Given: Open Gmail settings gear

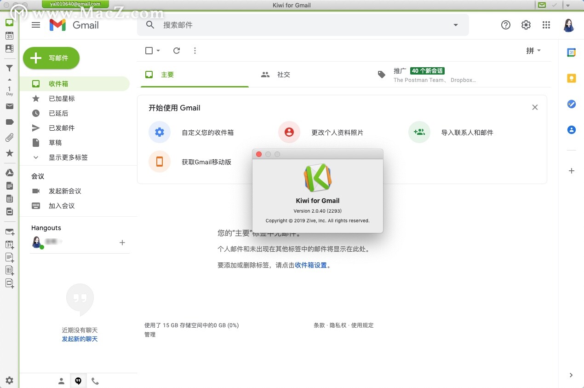Looking at the screenshot, I should 526,25.
